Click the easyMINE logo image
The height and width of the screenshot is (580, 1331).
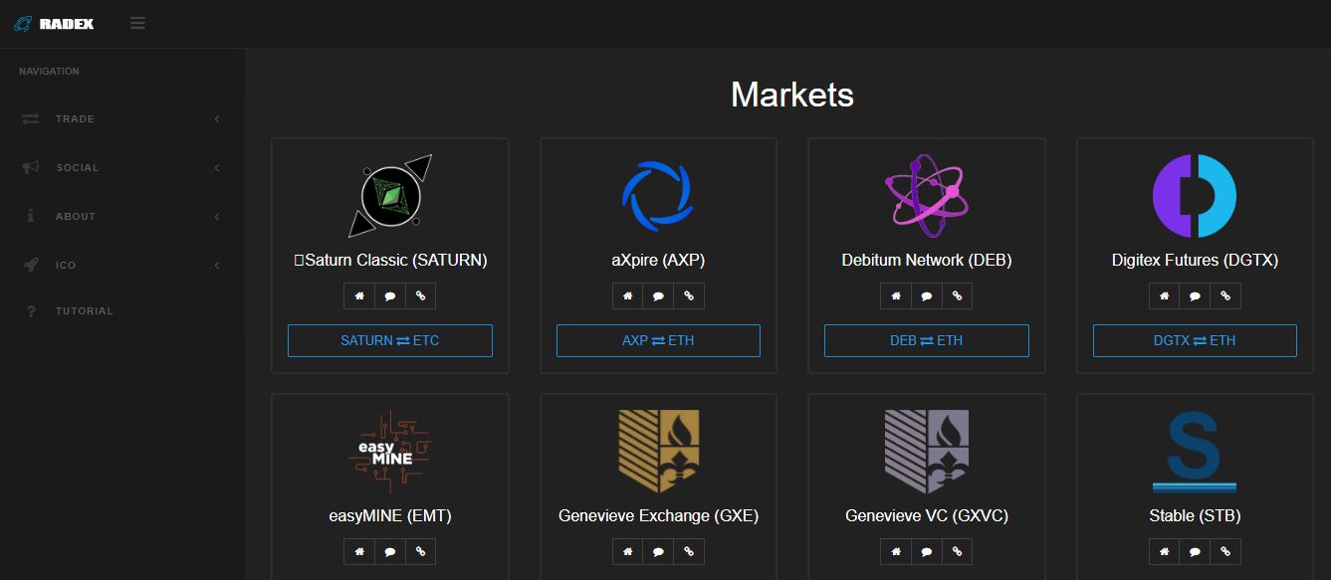(390, 452)
